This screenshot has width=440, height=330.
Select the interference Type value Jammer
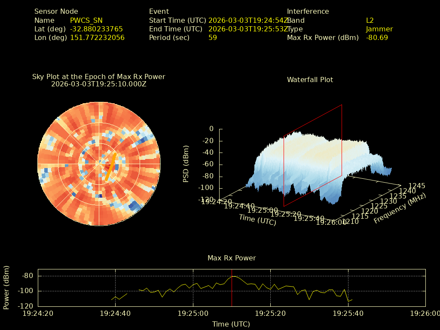[x=379, y=29]
